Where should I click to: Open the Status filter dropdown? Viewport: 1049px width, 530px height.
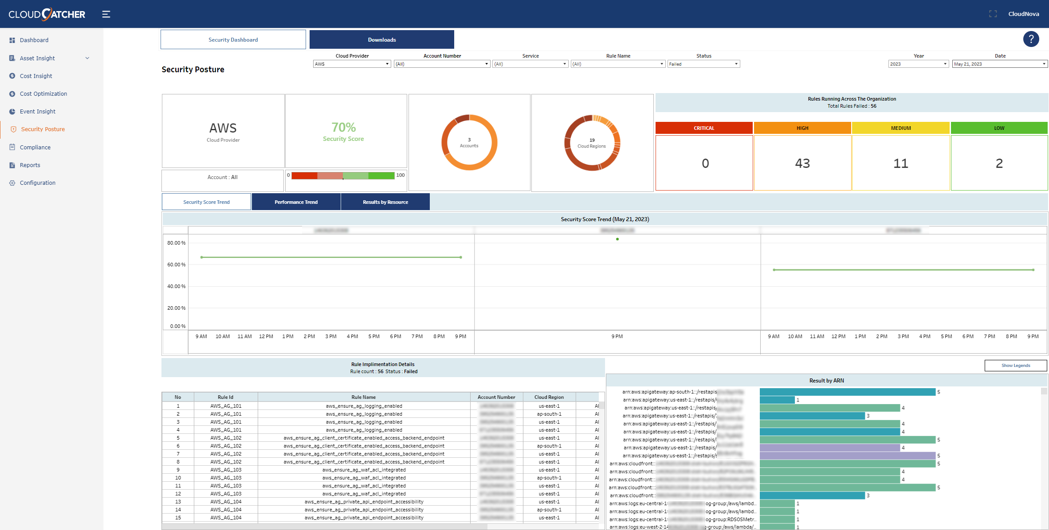(x=703, y=64)
